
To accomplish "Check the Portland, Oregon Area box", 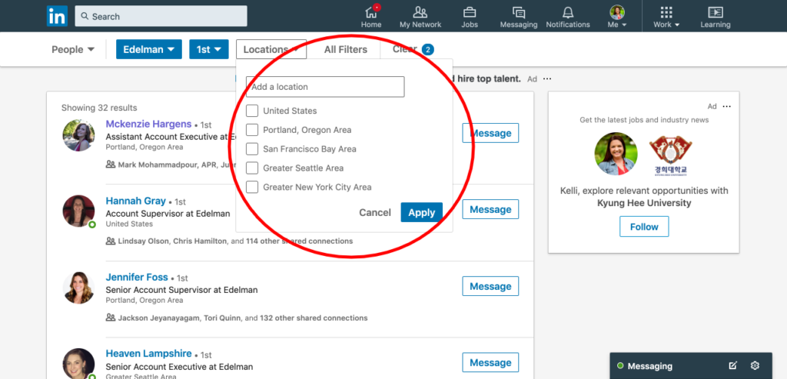I will [252, 130].
